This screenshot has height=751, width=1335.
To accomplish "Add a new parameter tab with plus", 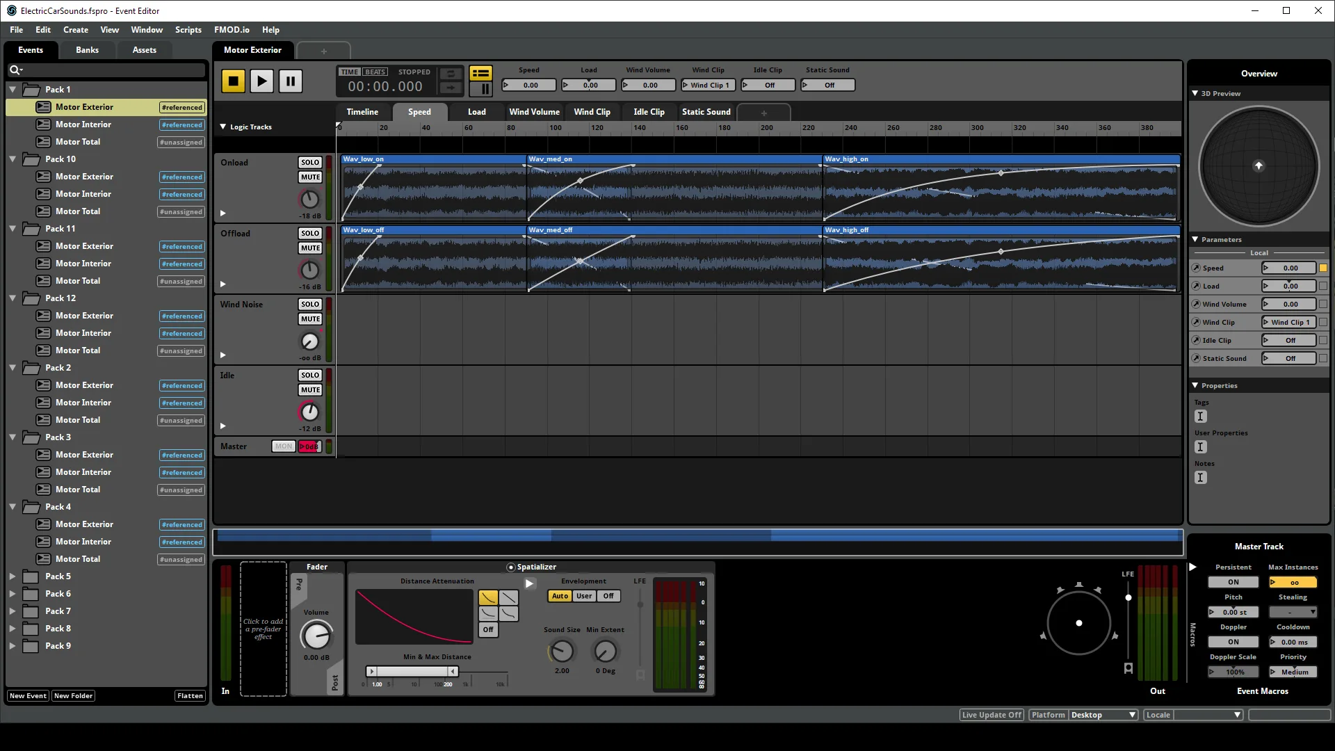I will point(763,113).
